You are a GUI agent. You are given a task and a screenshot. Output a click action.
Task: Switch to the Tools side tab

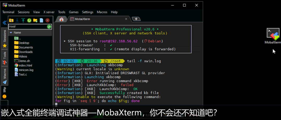5,58
